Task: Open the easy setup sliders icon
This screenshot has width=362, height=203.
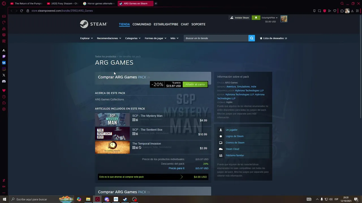Action: coord(357,11)
